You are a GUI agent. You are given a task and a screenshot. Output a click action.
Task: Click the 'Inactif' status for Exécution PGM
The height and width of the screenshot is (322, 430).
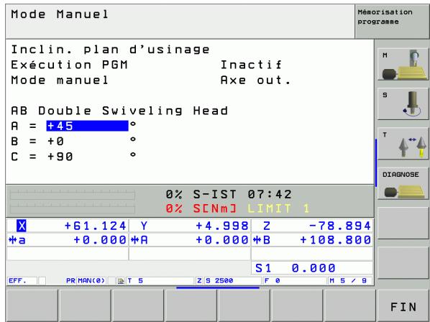click(251, 65)
